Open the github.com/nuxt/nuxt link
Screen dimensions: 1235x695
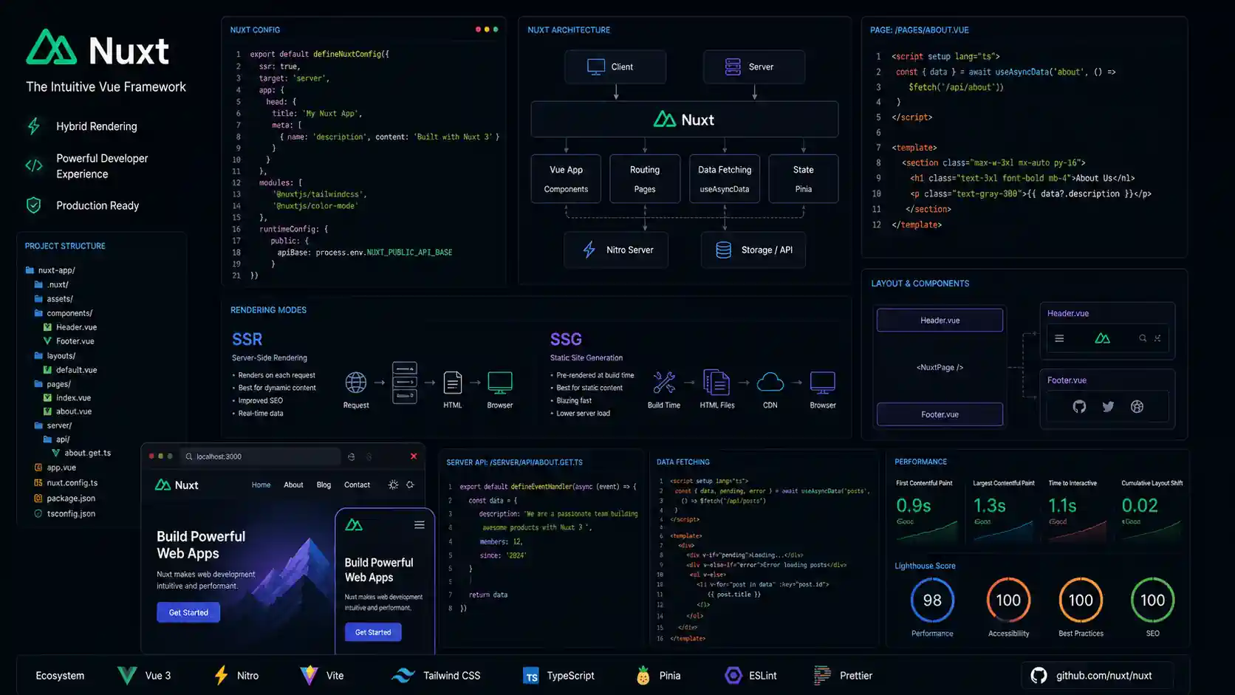(x=1098, y=675)
